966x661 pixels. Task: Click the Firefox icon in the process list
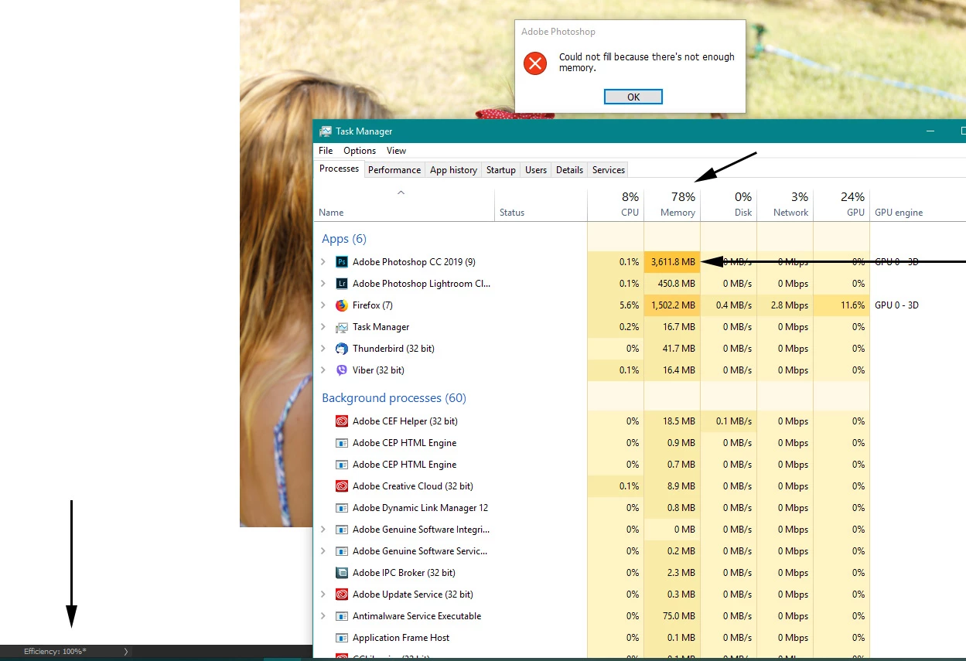coord(342,305)
